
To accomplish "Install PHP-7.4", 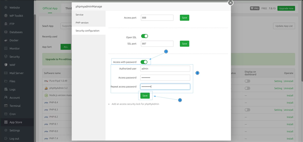I will [x=290, y=139].
